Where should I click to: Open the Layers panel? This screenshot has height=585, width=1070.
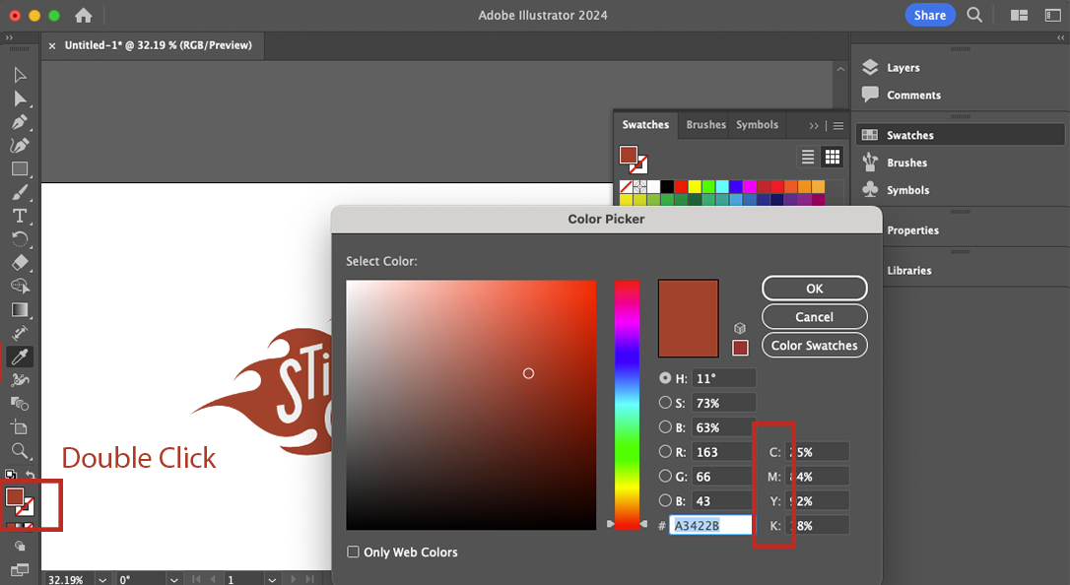[x=903, y=68]
